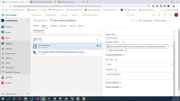
Task: Open the marketplace bag icon in the header
Action: (x=159, y=15)
